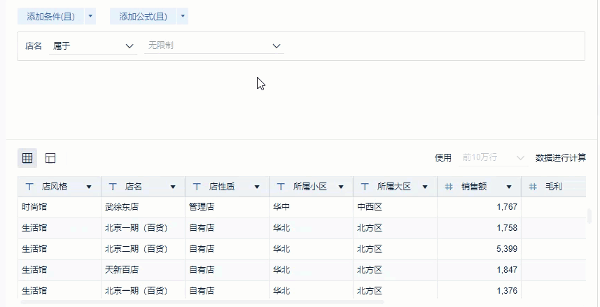Expand the 无限制 value dropdown

pos(276,46)
